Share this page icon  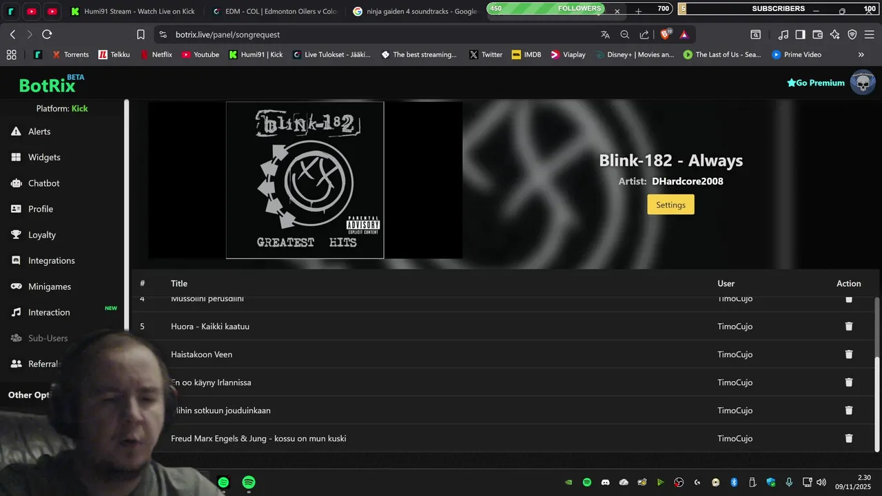tap(644, 34)
